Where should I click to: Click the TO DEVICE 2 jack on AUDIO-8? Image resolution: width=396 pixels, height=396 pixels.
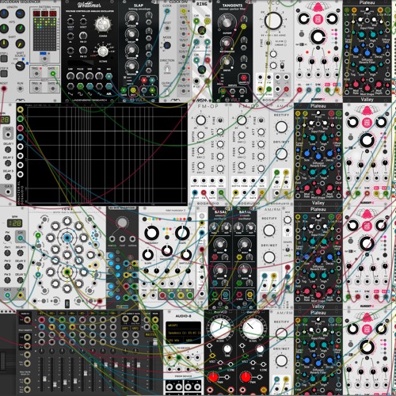tap(179, 358)
